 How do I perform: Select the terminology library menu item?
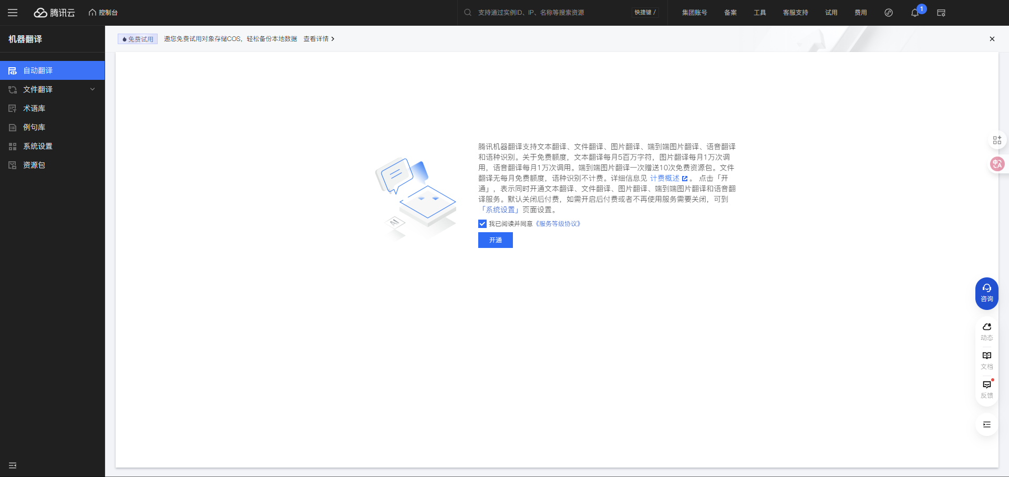pos(34,108)
